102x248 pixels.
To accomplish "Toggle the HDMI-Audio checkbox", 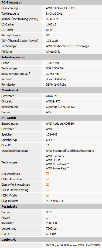I will pos(47,195).
